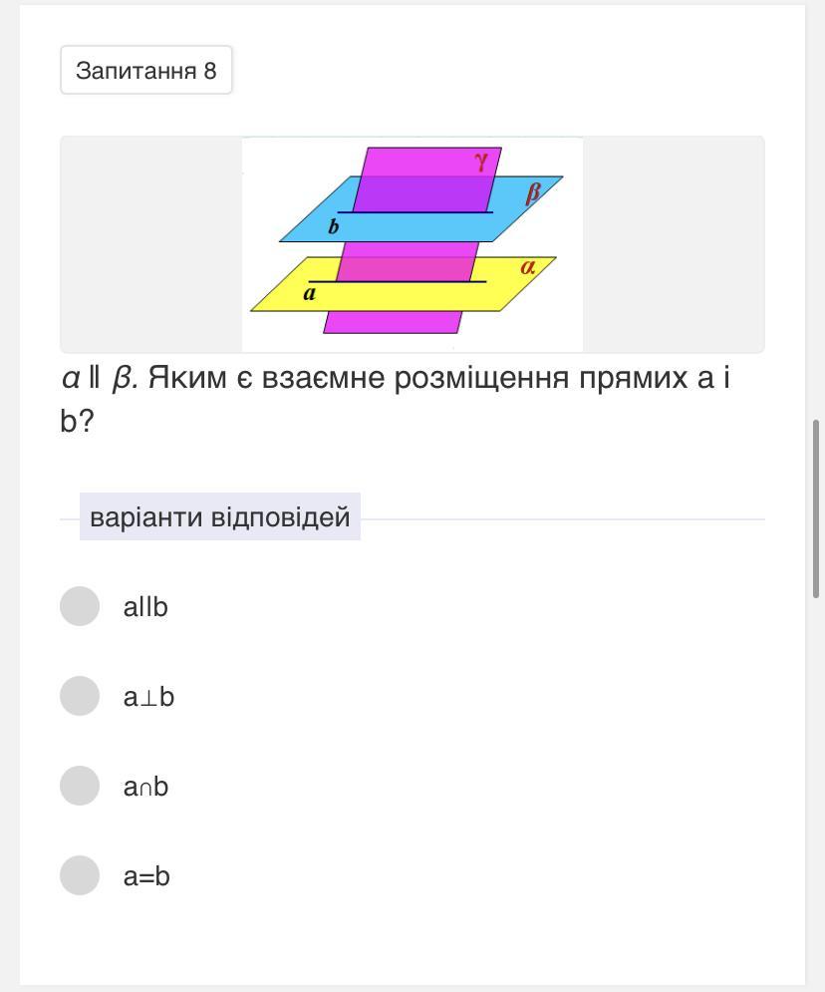Select the radio button for a⊥b
The width and height of the screenshot is (825, 992).
tap(80, 696)
